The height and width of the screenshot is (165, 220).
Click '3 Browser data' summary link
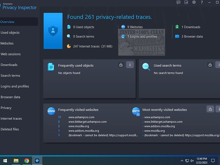192,37
